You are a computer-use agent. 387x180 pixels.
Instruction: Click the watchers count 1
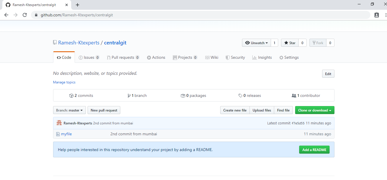click(274, 43)
